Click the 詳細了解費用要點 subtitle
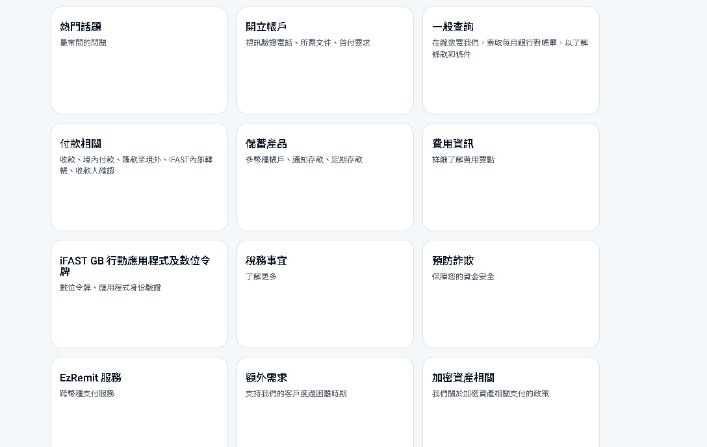707x447 pixels. coord(463,160)
